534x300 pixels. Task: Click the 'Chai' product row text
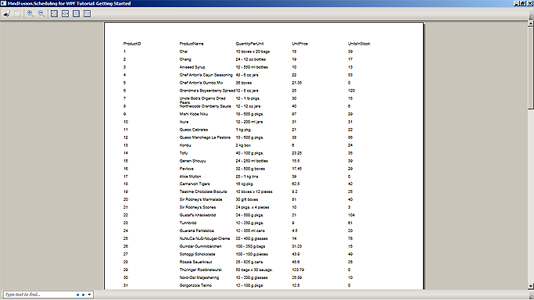tap(184, 52)
